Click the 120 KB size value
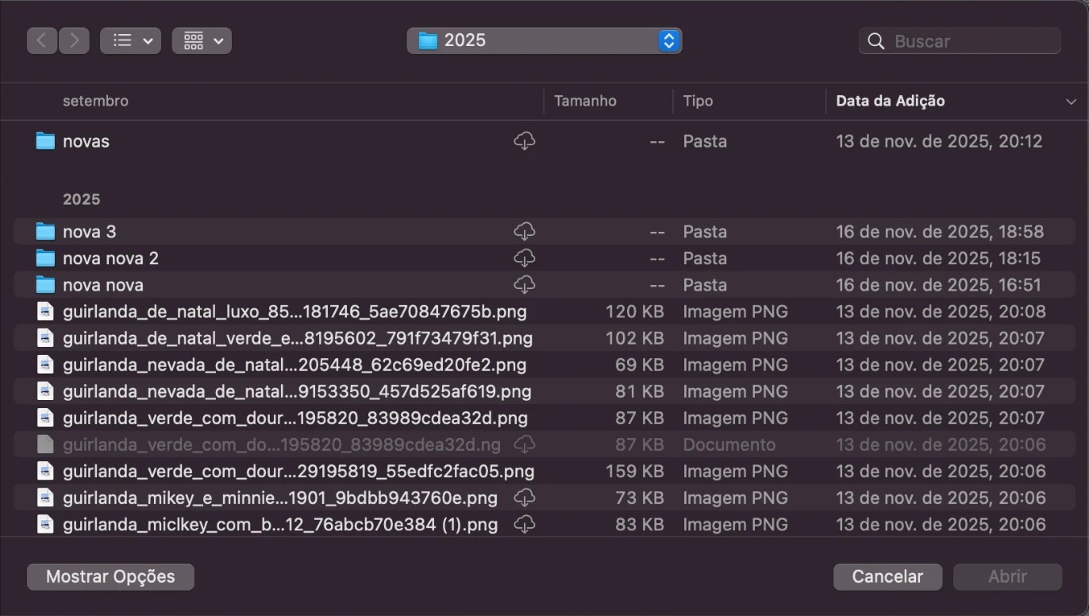This screenshot has width=1089, height=616. [635, 311]
